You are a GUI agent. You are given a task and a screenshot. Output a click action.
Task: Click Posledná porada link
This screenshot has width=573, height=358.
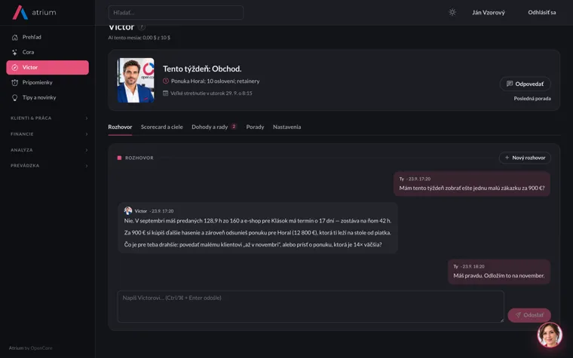[x=532, y=99]
